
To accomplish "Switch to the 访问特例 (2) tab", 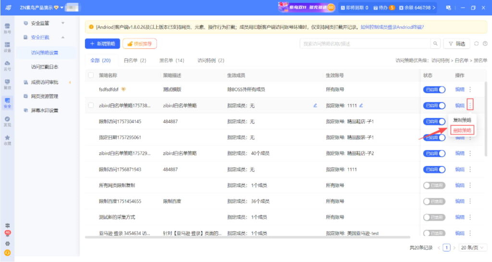I will coord(210,60).
